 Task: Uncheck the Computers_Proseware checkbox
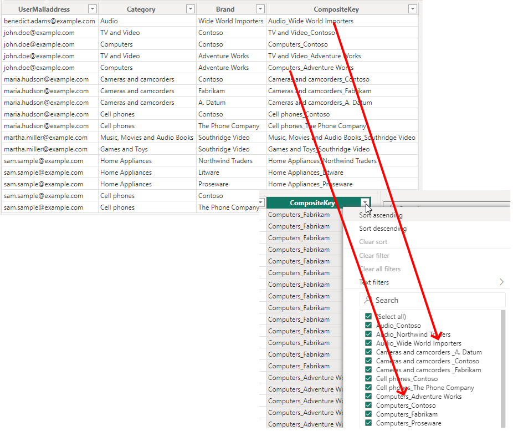(368, 423)
